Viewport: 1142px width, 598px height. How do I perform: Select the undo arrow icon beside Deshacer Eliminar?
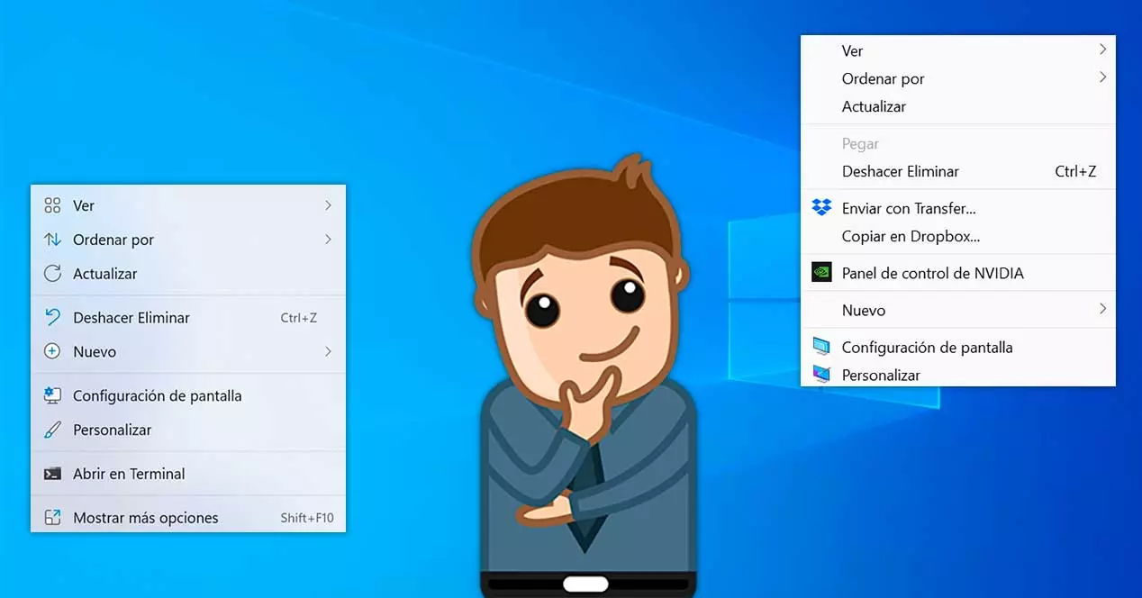click(x=54, y=317)
